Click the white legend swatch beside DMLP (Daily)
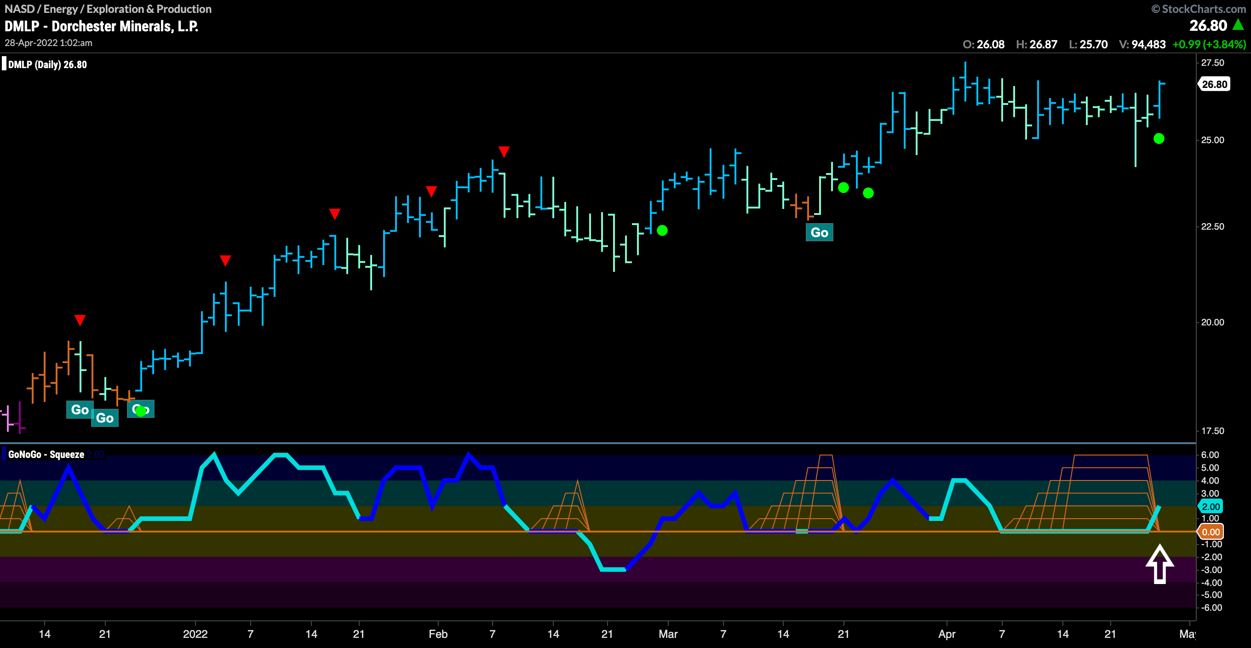 coord(4,64)
